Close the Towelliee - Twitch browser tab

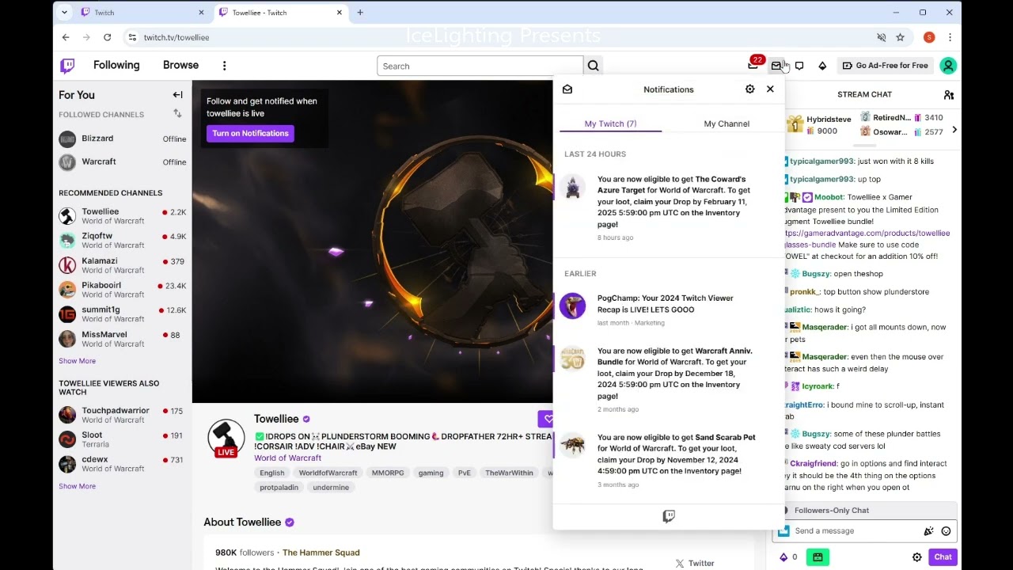340,13
